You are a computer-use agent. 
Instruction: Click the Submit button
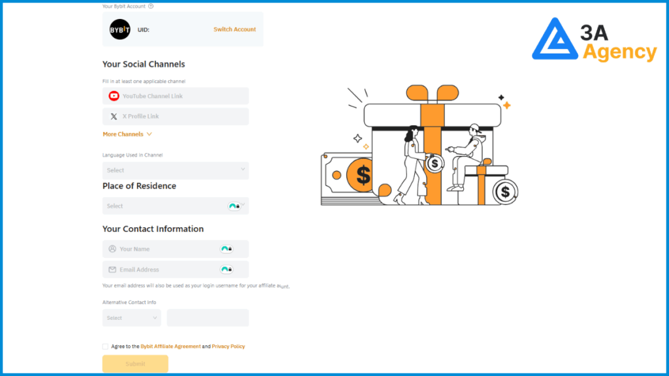(135, 364)
